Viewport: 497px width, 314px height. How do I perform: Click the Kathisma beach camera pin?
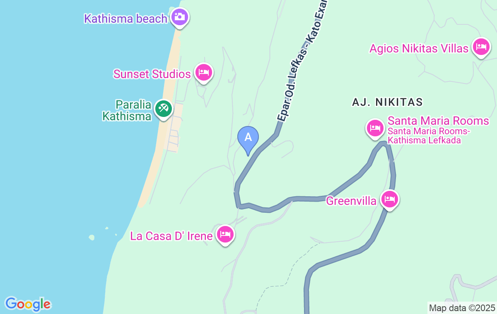point(179,18)
